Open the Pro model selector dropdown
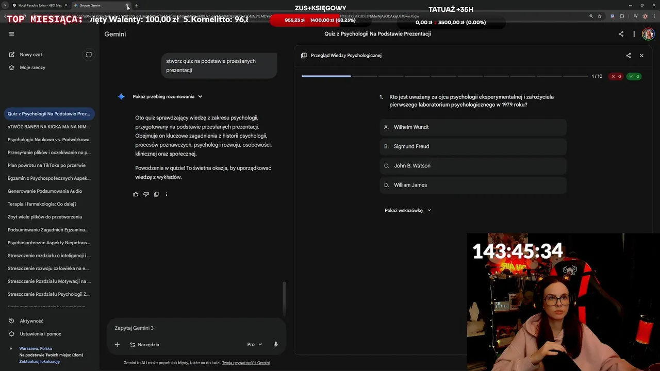Image resolution: width=660 pixels, height=371 pixels. click(255, 345)
